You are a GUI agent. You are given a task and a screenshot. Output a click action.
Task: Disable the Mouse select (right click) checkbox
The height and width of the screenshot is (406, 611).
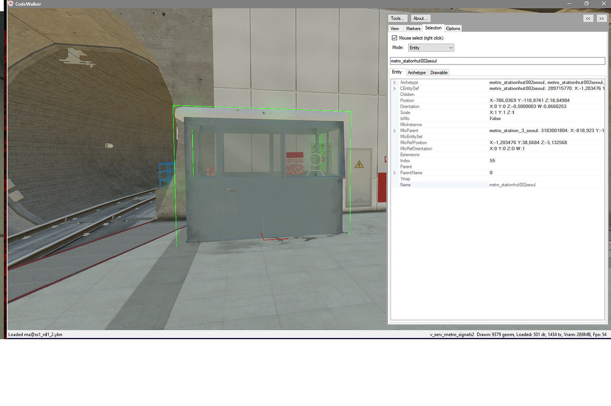tap(394, 38)
